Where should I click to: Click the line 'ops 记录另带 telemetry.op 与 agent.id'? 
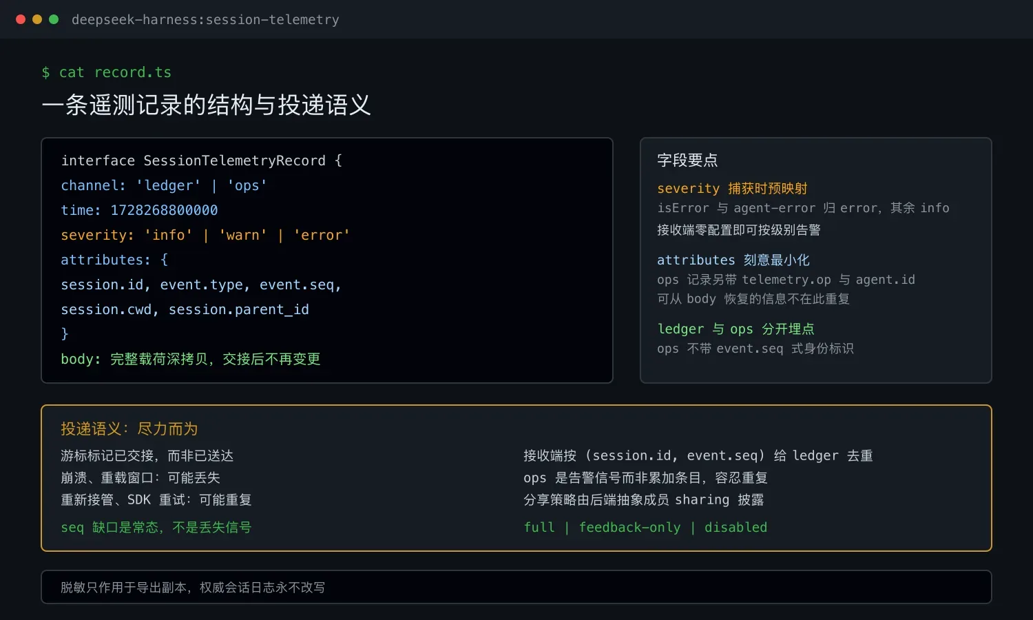coord(786,280)
